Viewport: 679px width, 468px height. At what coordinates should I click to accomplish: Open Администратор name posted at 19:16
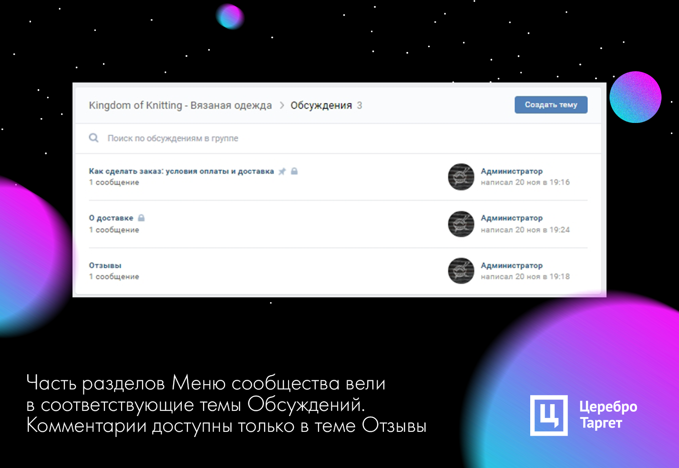click(512, 171)
